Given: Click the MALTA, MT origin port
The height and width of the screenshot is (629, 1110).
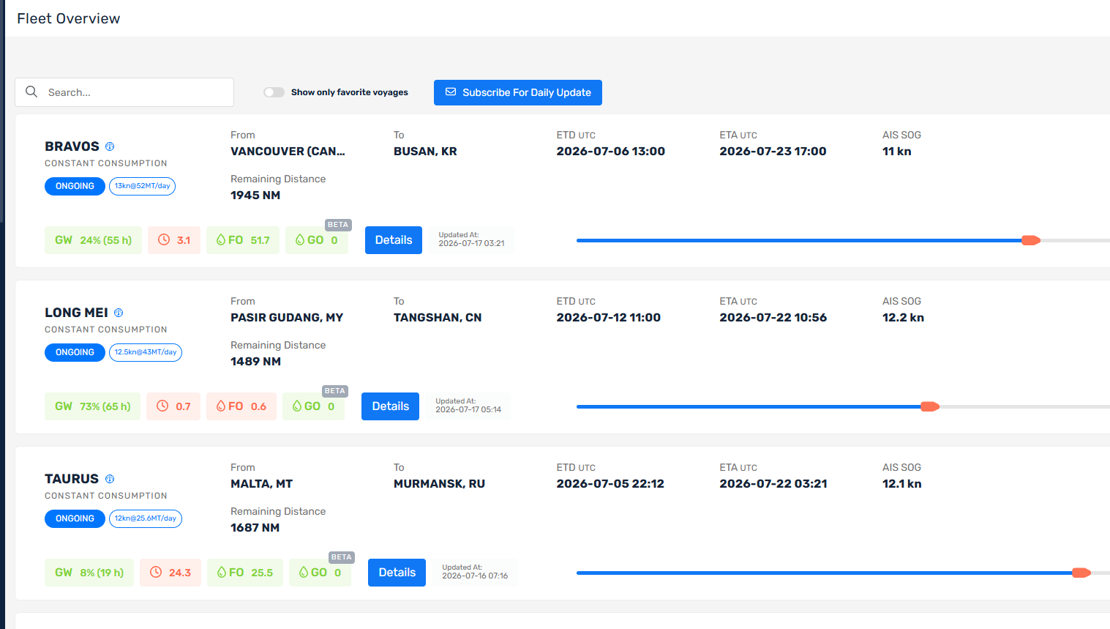Looking at the screenshot, I should (x=261, y=484).
